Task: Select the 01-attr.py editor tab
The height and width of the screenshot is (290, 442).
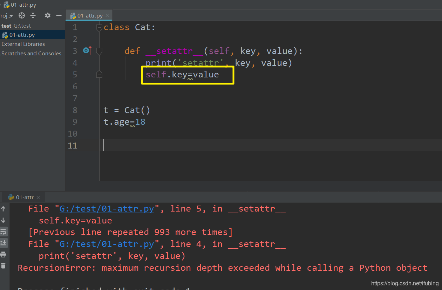Action: (x=90, y=16)
